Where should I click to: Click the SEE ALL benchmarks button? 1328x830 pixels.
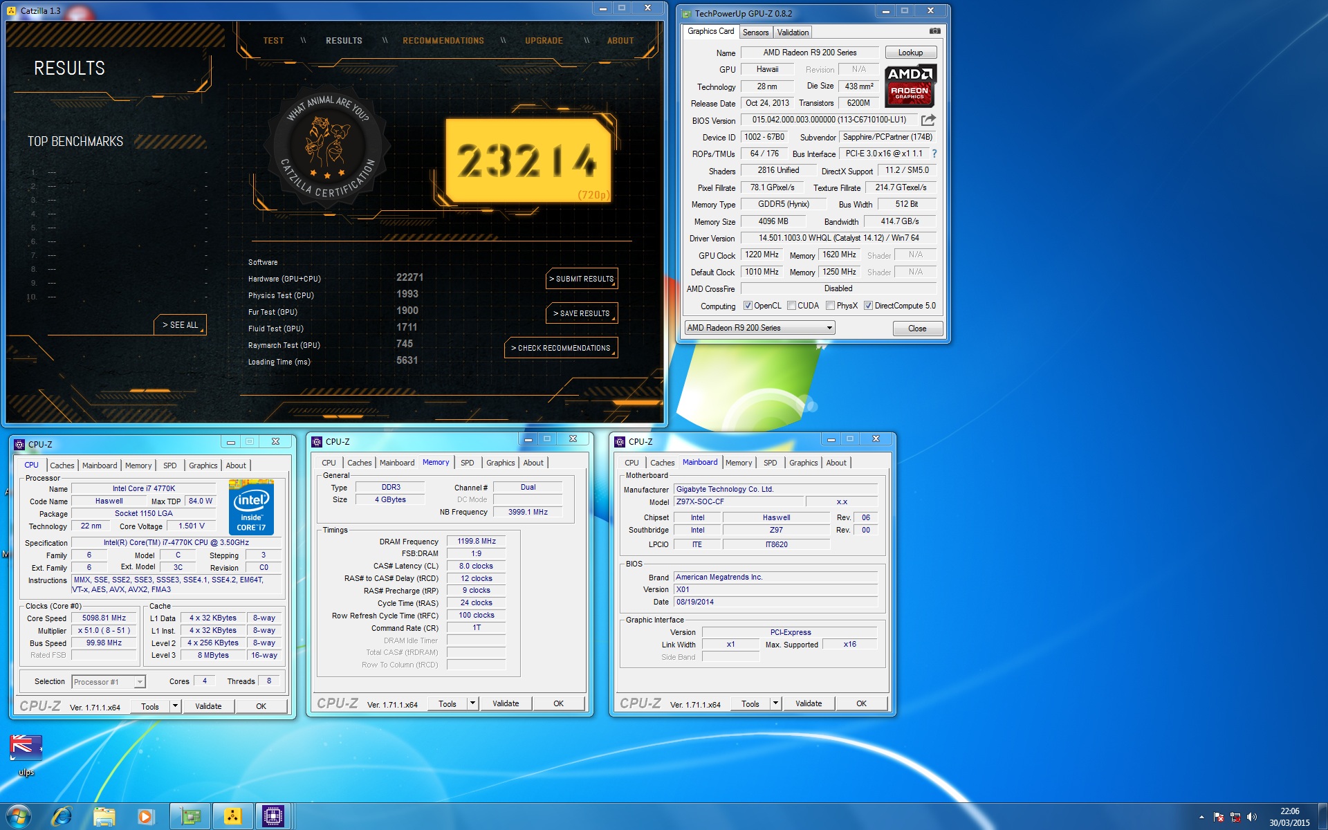180,325
